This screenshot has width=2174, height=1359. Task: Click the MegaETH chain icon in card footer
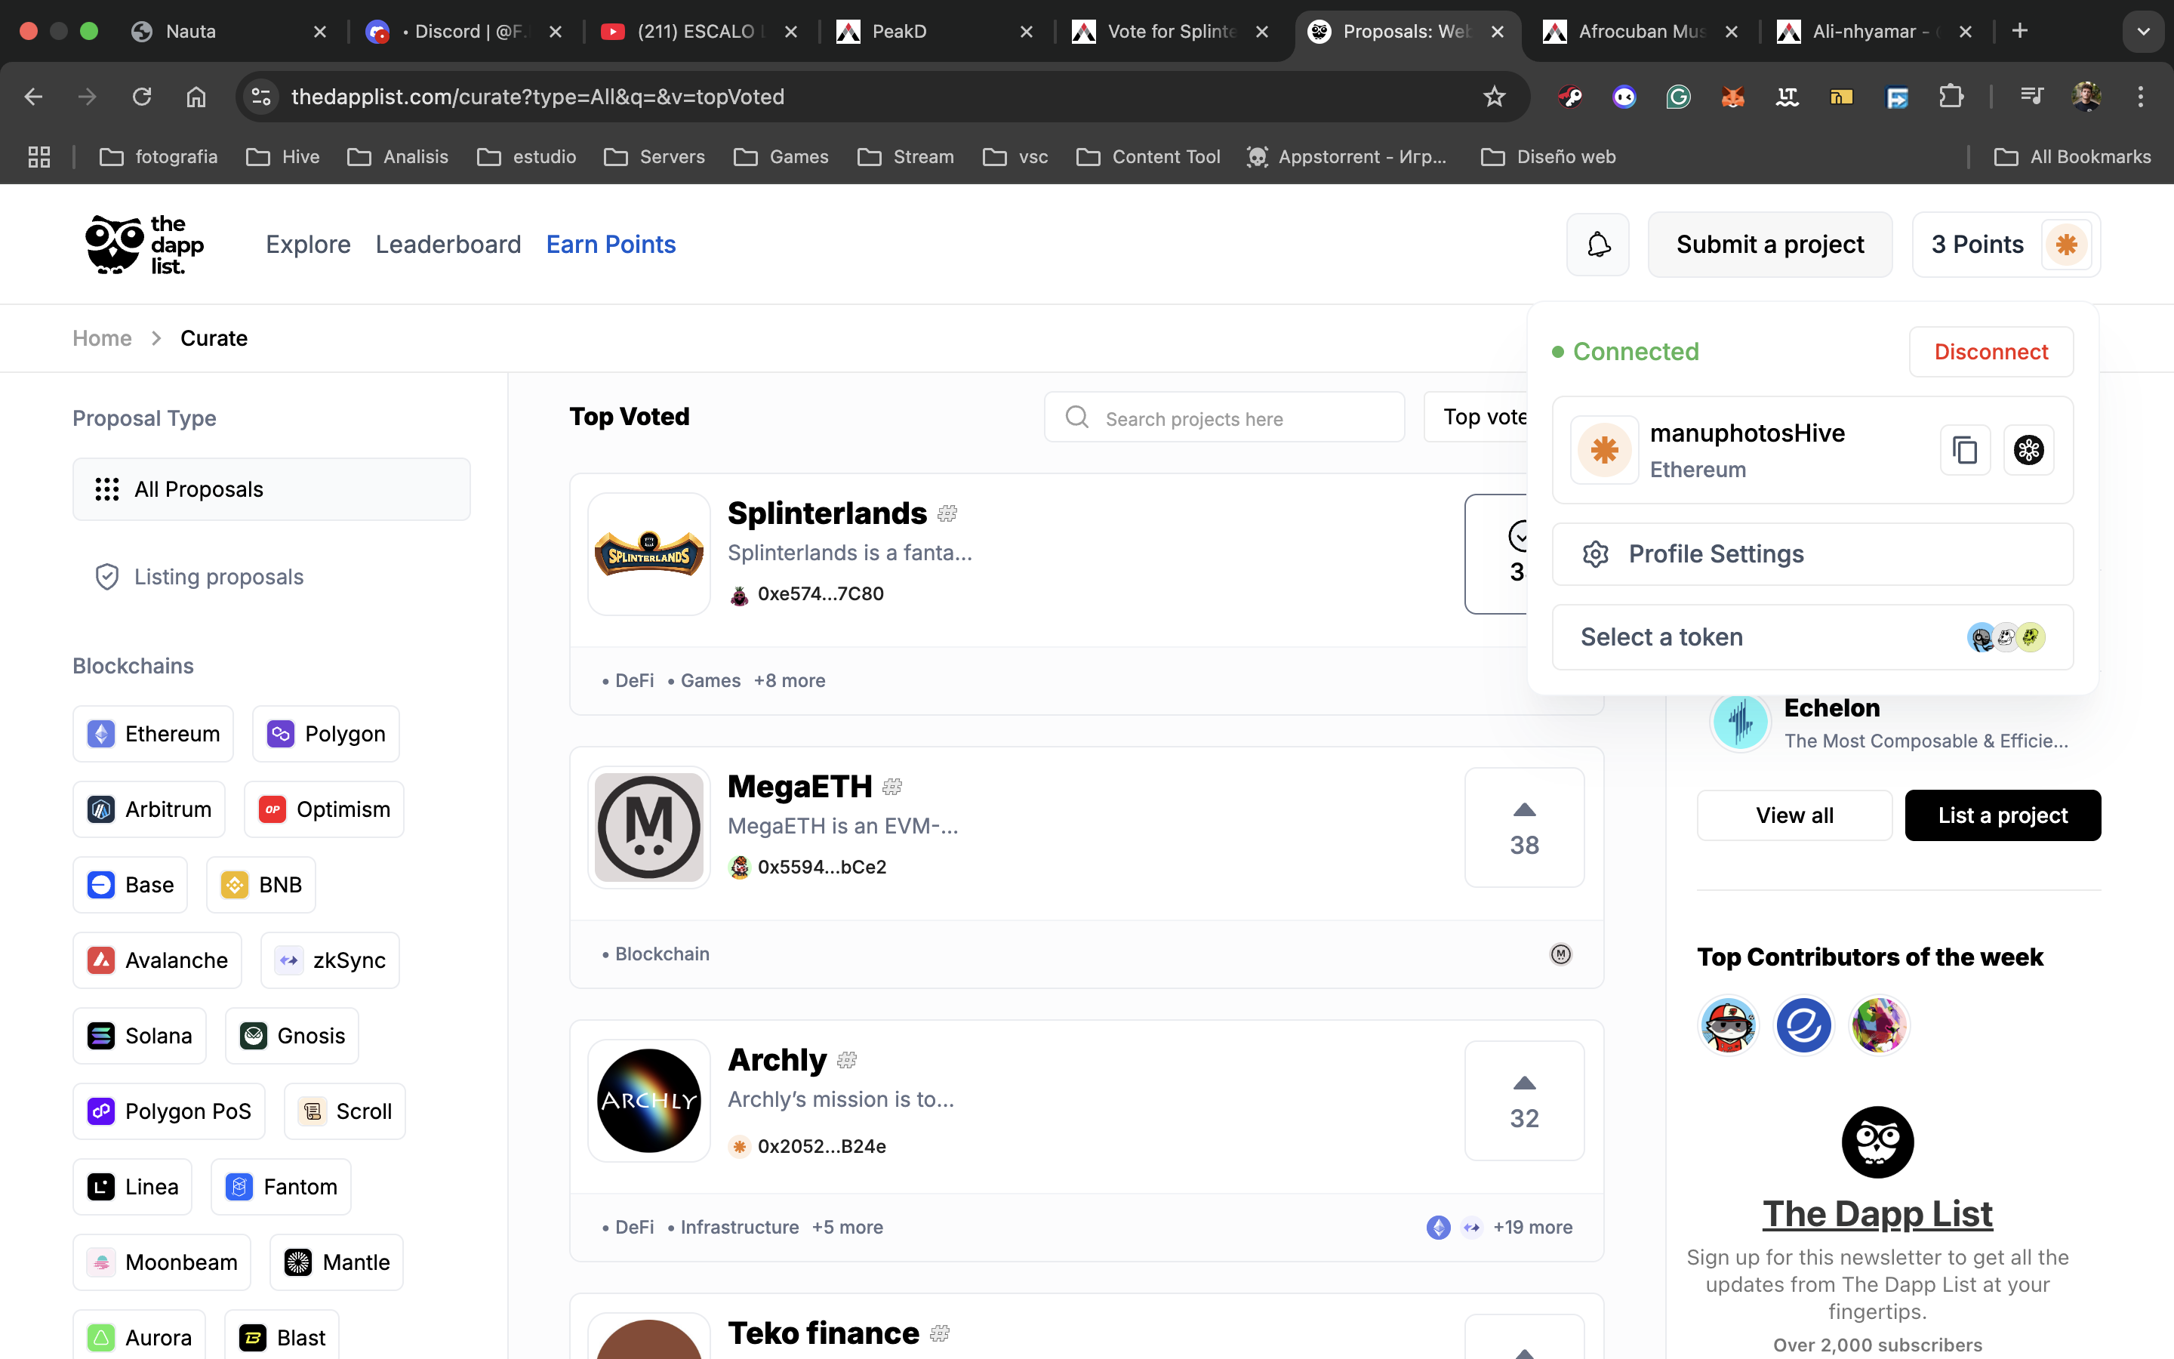(x=1561, y=954)
